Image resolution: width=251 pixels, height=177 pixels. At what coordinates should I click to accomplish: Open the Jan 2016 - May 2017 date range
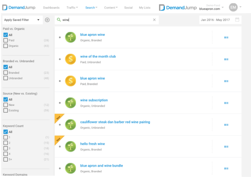220,20
